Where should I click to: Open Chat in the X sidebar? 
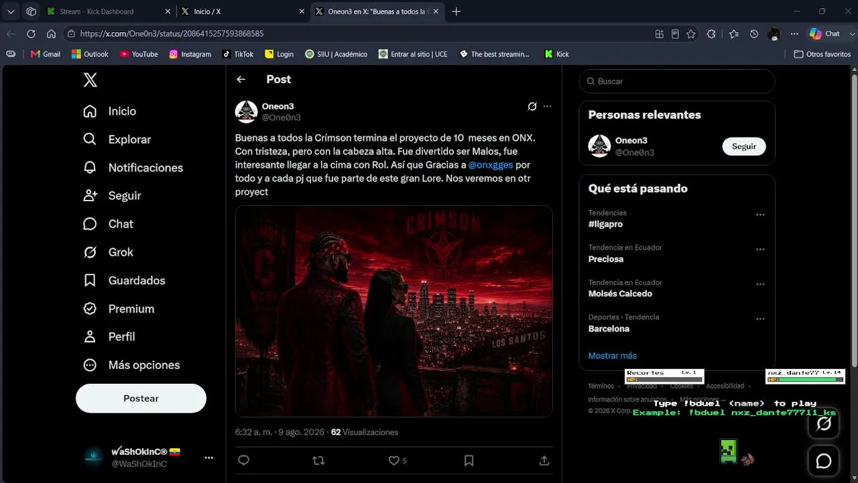tap(108, 224)
